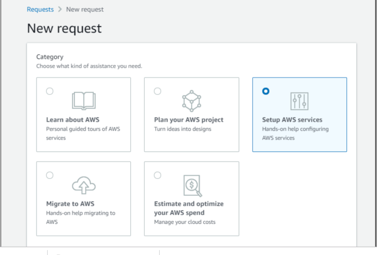Click the 'Manage your cloud costs' description
The width and height of the screenshot is (377, 255).
185,222
